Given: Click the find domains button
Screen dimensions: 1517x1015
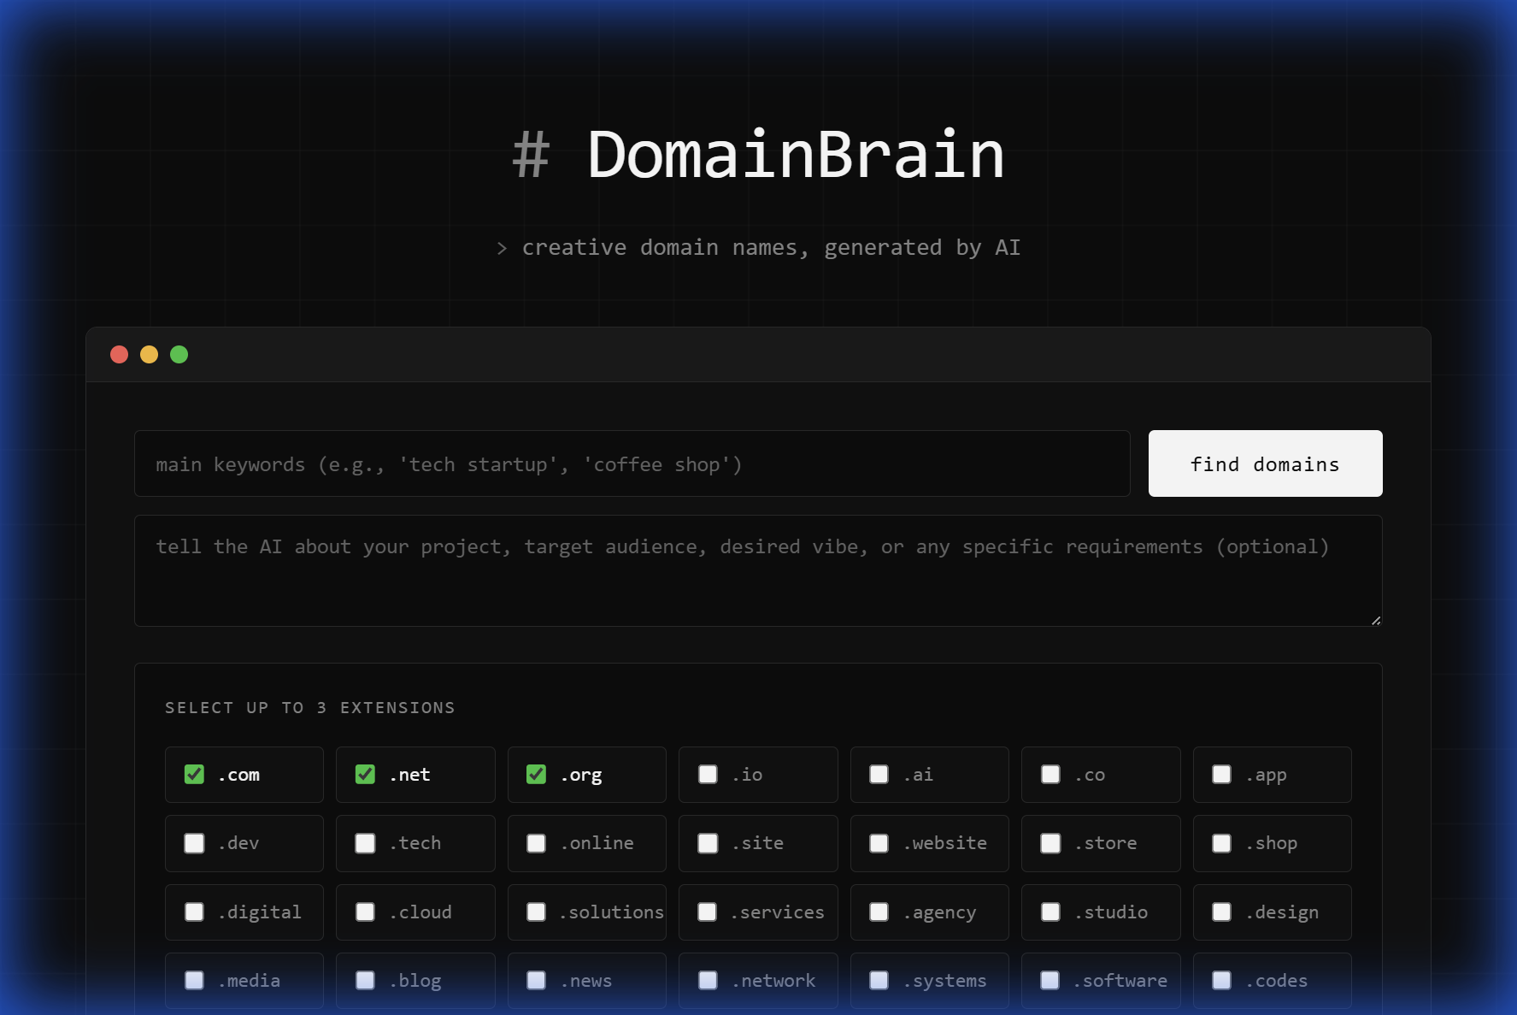Looking at the screenshot, I should point(1264,463).
